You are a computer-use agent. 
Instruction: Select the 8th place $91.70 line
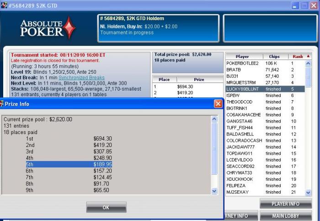pos(69,183)
